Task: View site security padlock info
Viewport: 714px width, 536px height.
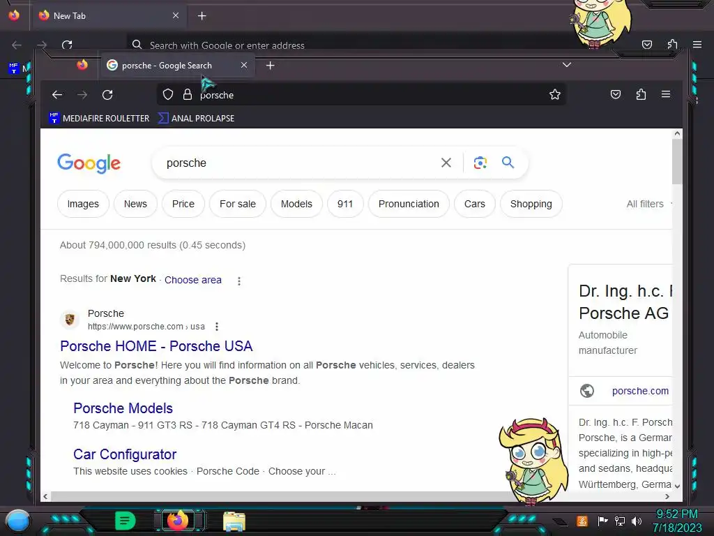Action: [x=187, y=95]
